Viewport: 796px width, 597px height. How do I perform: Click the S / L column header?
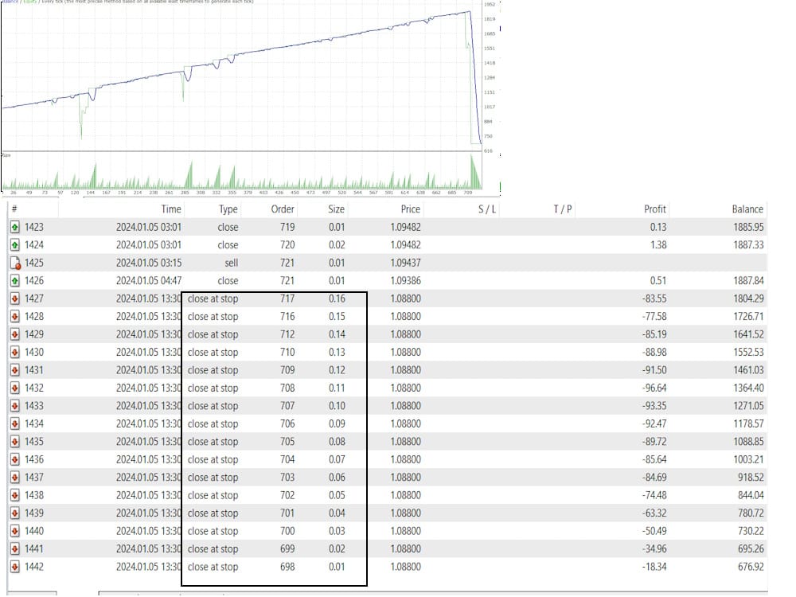point(487,209)
